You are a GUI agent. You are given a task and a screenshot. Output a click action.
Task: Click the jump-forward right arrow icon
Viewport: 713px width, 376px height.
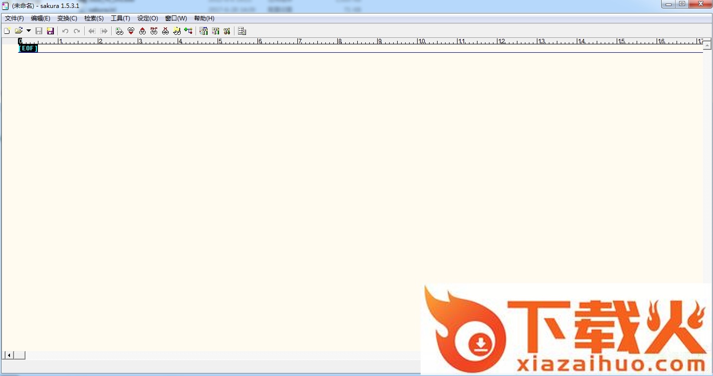[104, 31]
